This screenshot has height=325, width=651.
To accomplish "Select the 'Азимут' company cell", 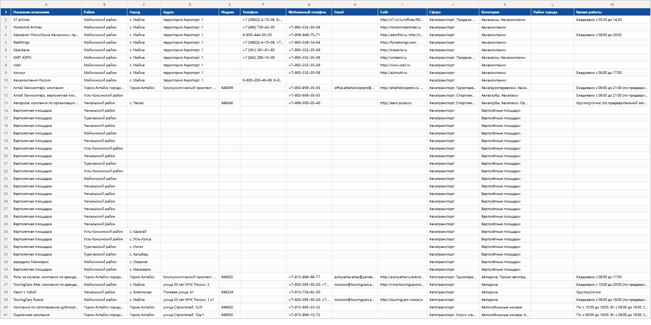I will tap(46, 73).
